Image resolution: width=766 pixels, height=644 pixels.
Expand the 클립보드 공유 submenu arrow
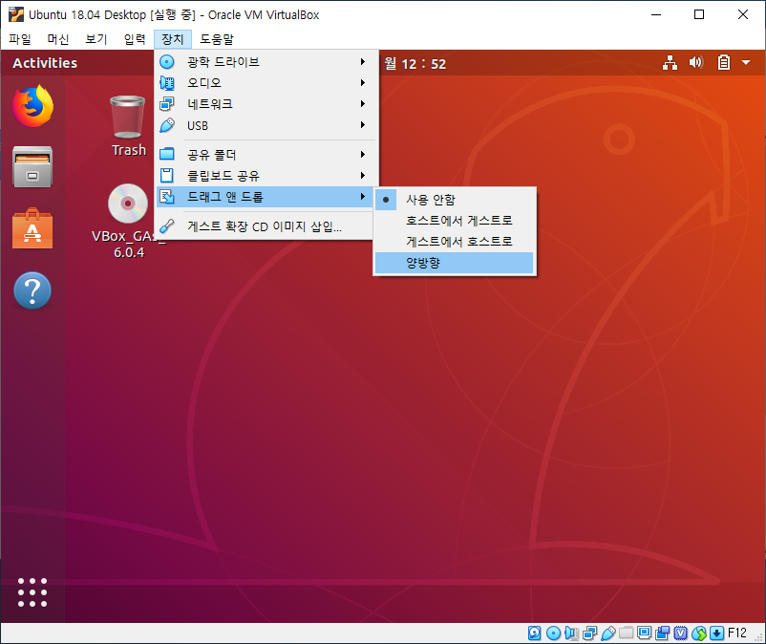pyautogui.click(x=363, y=176)
